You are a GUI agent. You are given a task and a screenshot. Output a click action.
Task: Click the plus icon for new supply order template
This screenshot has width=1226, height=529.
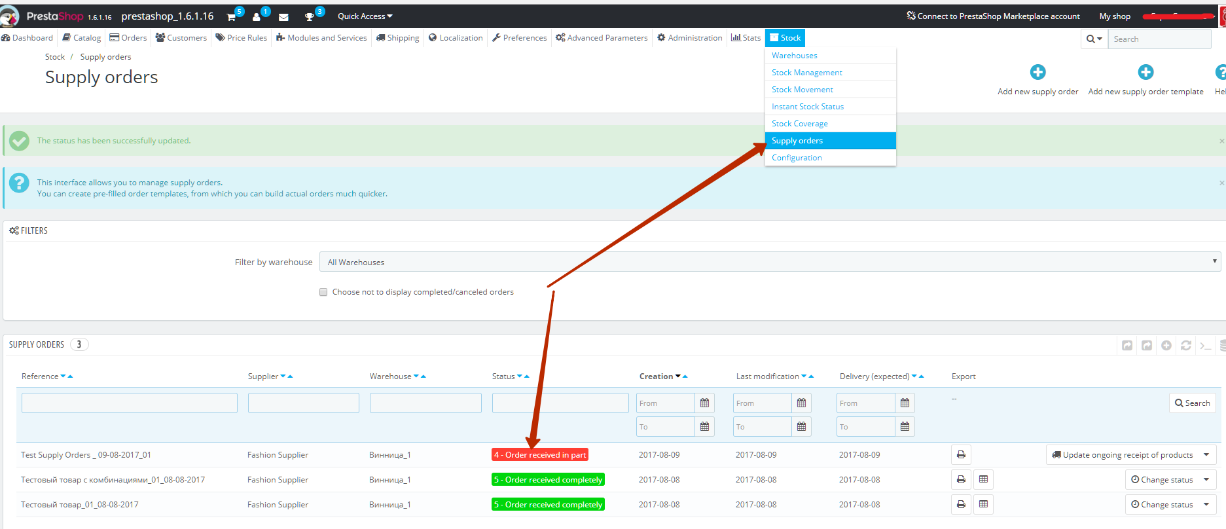pos(1145,72)
